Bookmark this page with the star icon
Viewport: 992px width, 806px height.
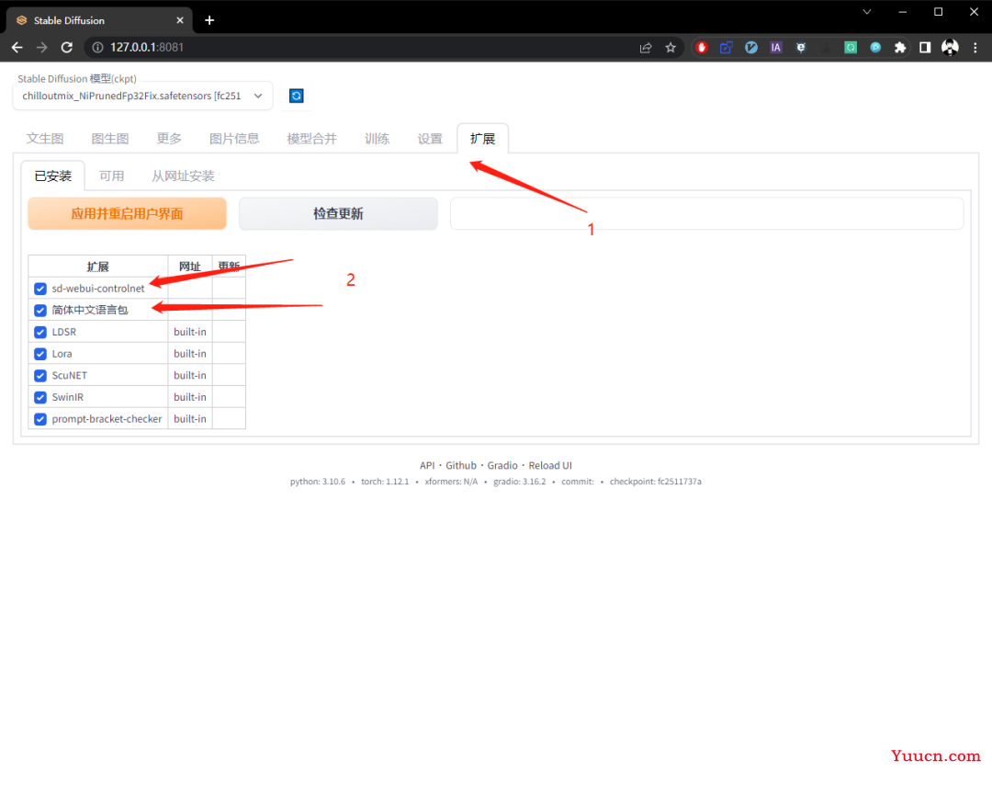coord(671,47)
